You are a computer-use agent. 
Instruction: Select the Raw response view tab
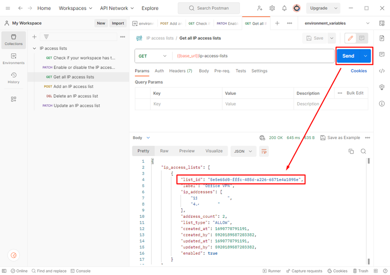point(164,151)
